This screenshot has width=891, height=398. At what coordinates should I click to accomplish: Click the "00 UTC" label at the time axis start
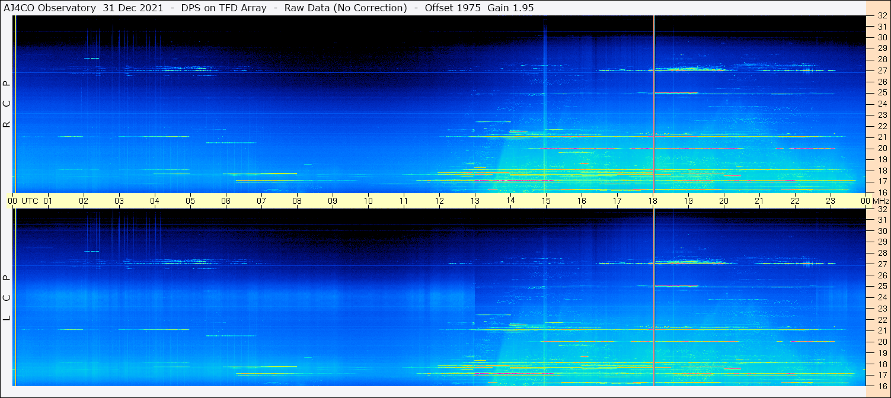point(23,201)
